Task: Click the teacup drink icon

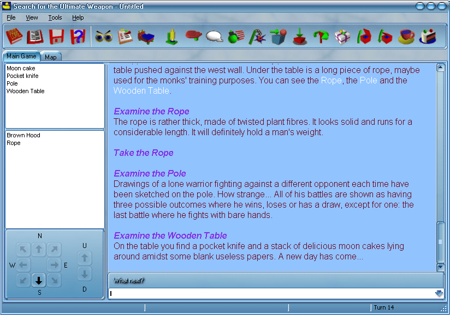Action: (x=405, y=37)
